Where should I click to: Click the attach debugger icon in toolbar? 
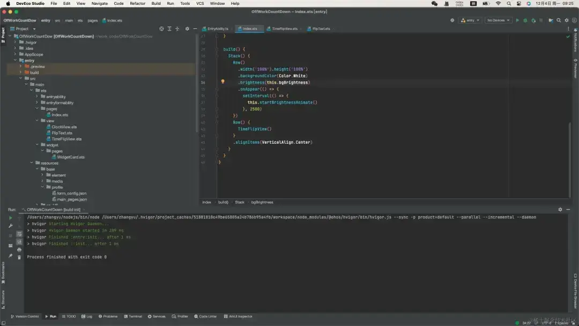pos(533,20)
